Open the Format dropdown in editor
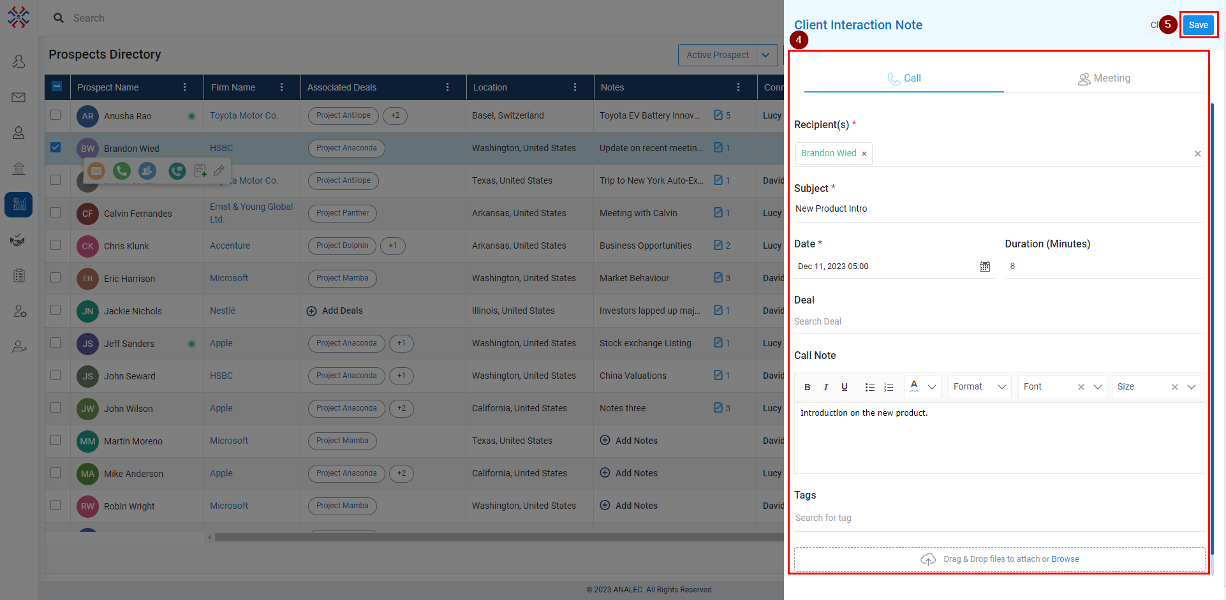 980,387
